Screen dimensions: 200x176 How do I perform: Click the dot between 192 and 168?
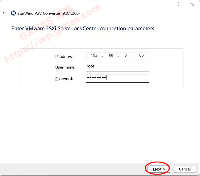click(x=102, y=56)
